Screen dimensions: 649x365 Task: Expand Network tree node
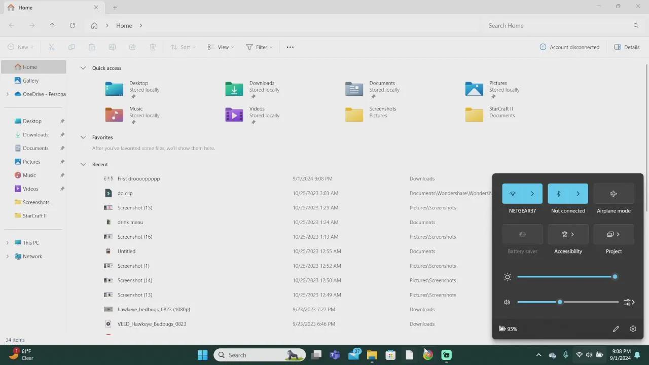click(7, 257)
